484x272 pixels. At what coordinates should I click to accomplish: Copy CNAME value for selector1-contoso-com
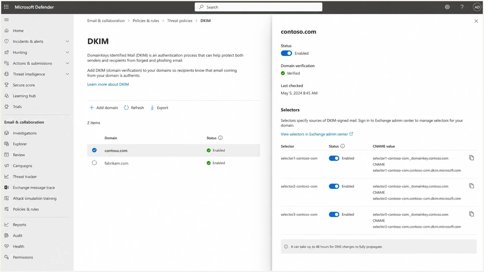[472, 158]
